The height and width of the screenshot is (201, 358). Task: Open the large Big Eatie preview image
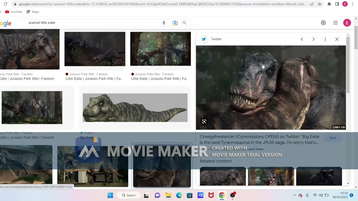click(x=271, y=87)
